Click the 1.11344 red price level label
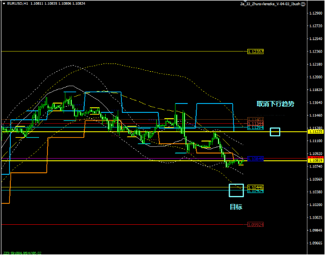The image size is (325, 256). pyautogui.click(x=255, y=124)
